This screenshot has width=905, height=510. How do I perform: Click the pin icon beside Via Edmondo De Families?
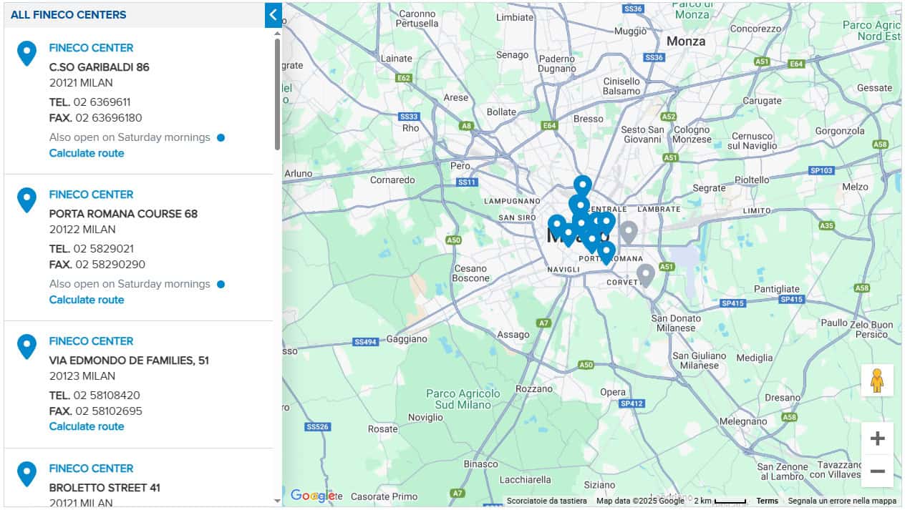click(x=26, y=346)
